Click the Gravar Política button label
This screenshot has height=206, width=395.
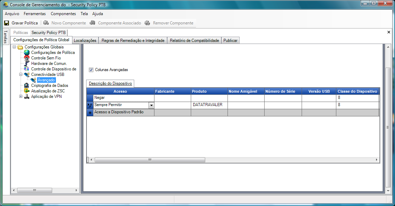(x=25, y=23)
